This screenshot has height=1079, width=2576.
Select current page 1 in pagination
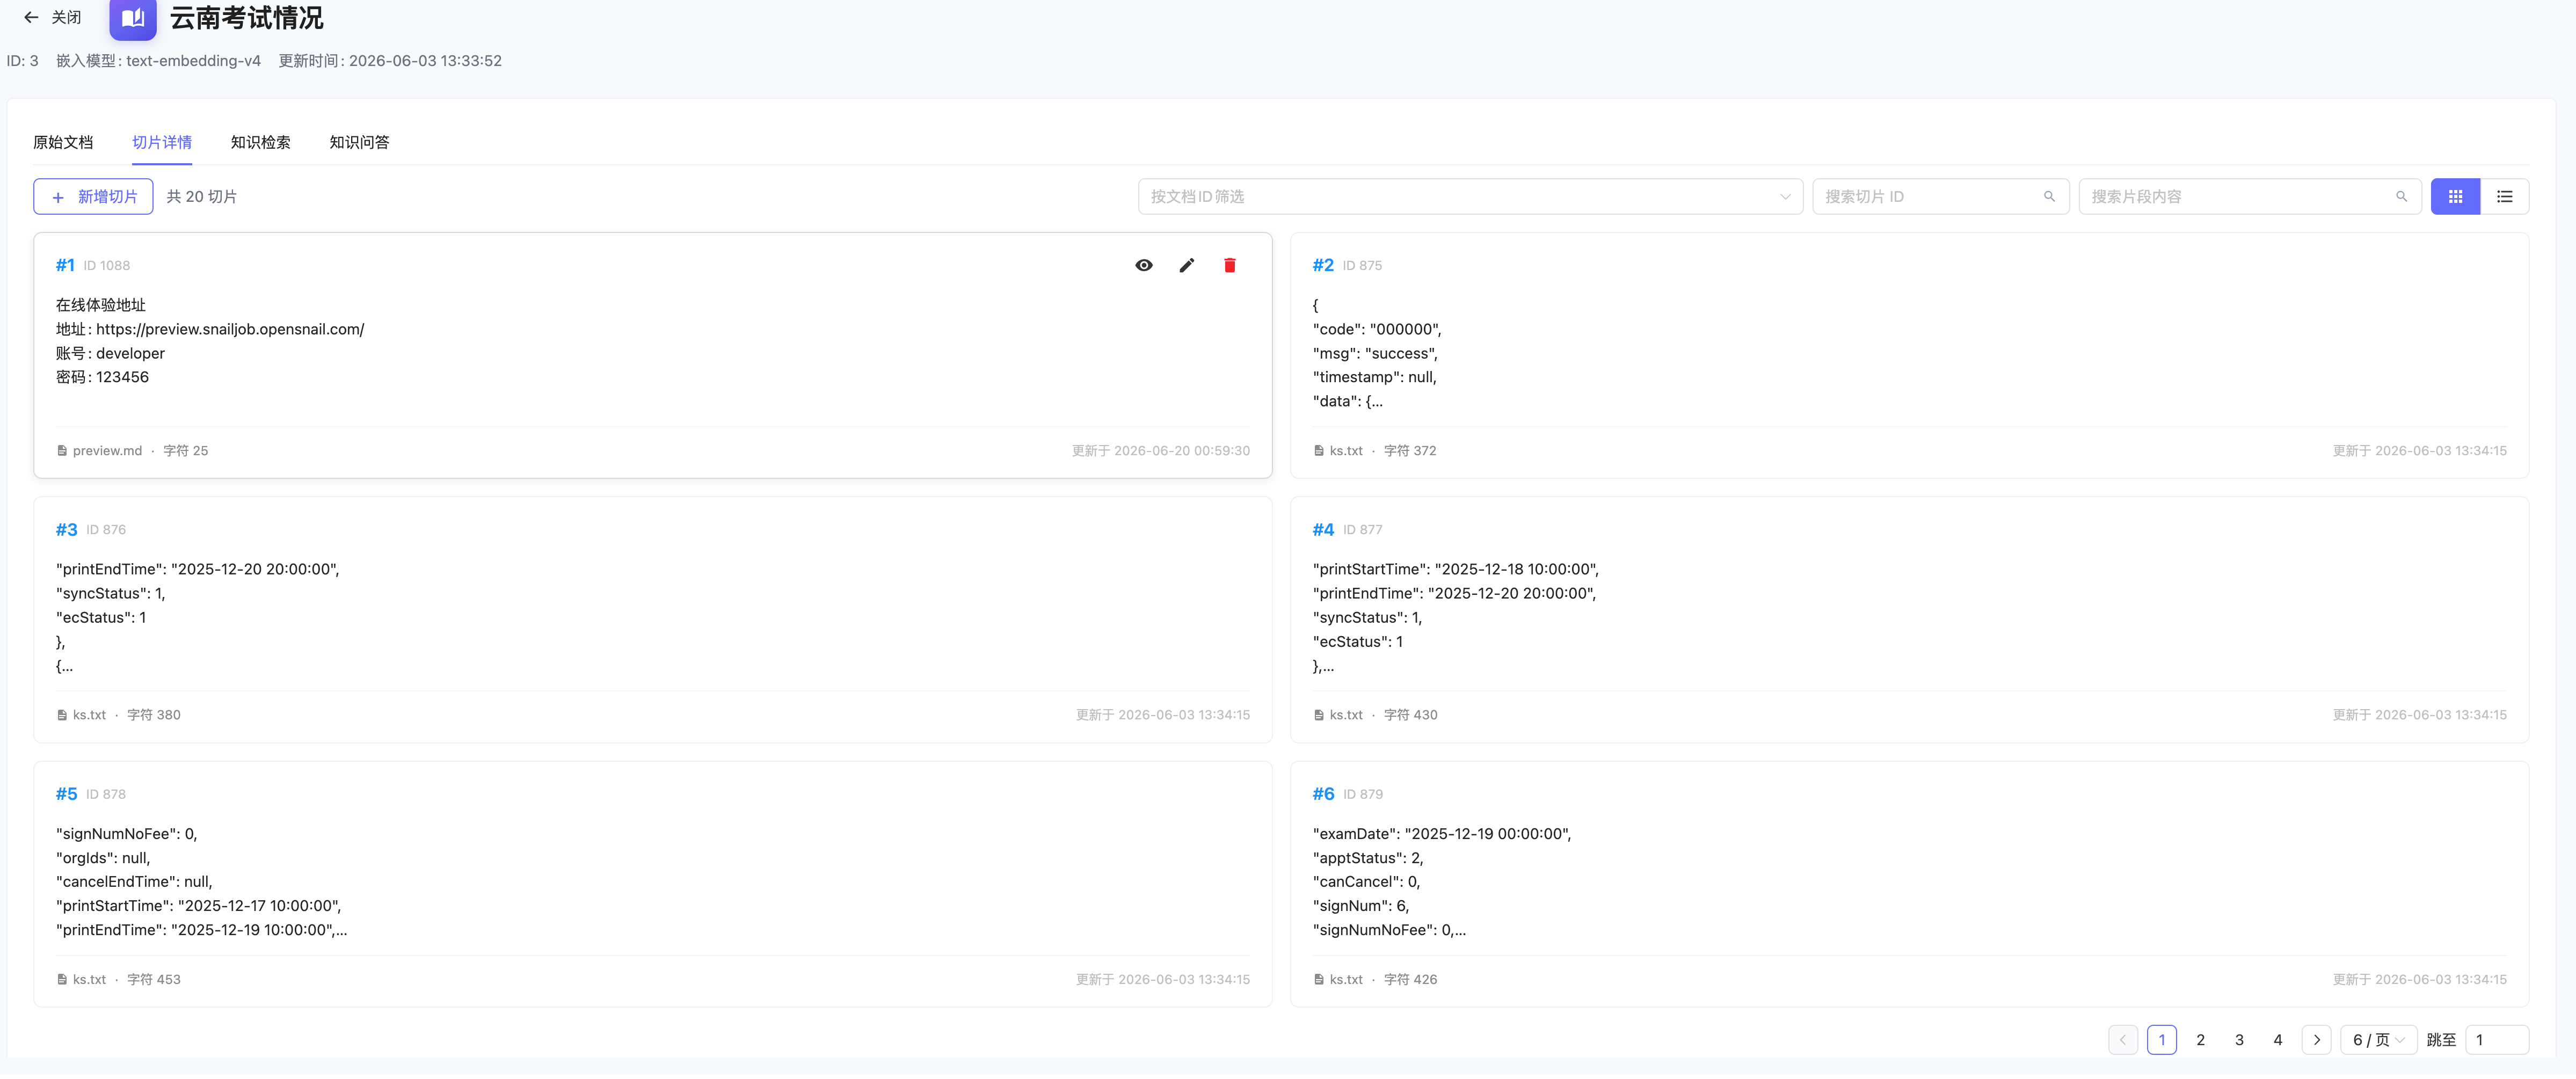(2162, 1040)
